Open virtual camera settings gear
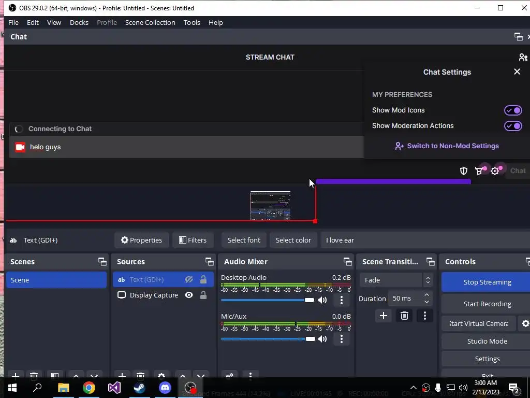 coord(525,323)
